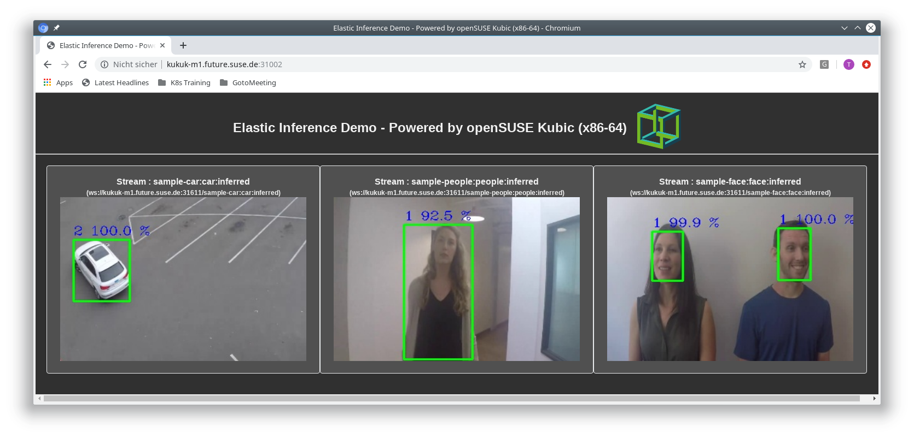Open the K8s Training bookmark folder
The height and width of the screenshot is (438, 914).
pyautogui.click(x=184, y=82)
